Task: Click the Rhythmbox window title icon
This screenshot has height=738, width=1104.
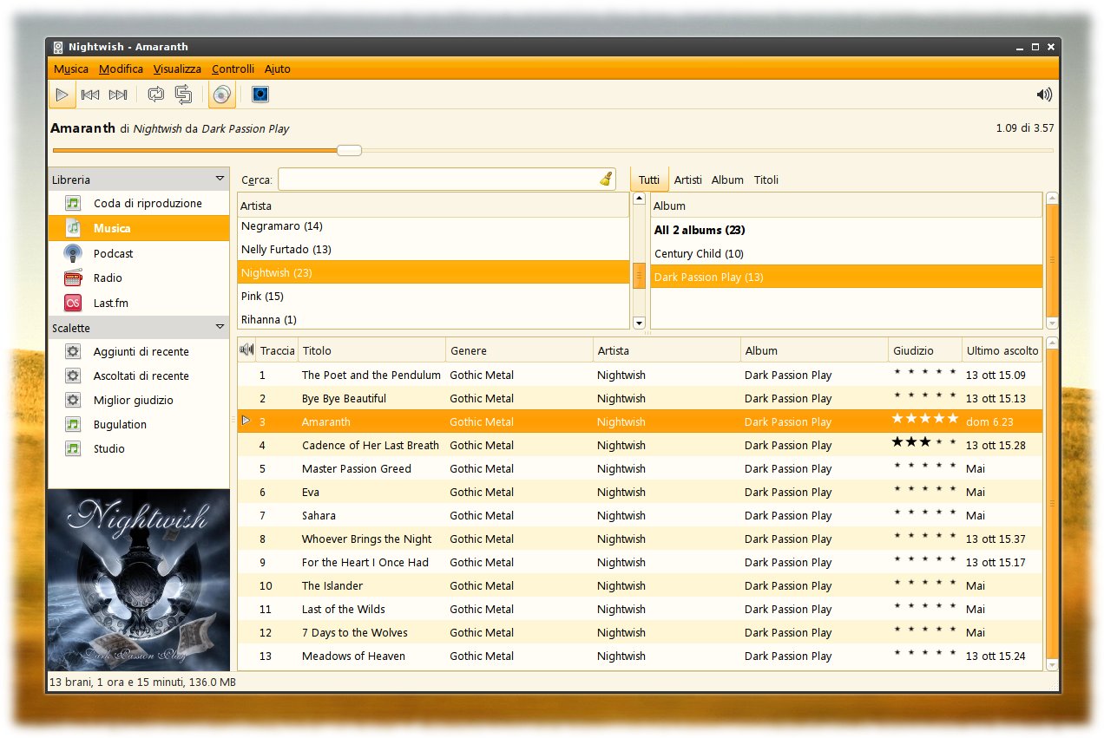Action: pos(57,47)
